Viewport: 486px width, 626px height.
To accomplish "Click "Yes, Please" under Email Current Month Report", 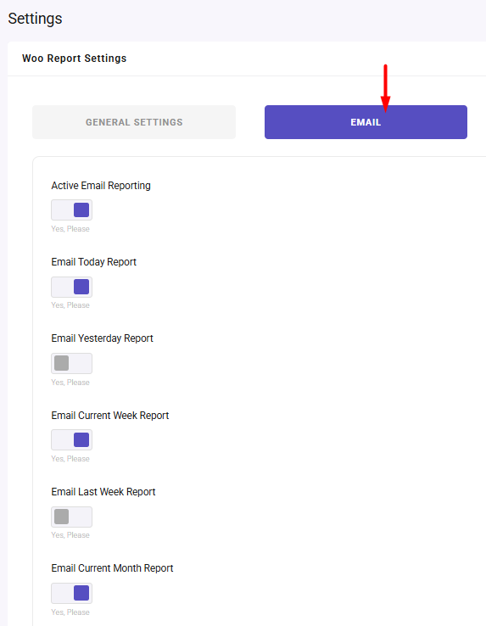I will click(x=70, y=612).
